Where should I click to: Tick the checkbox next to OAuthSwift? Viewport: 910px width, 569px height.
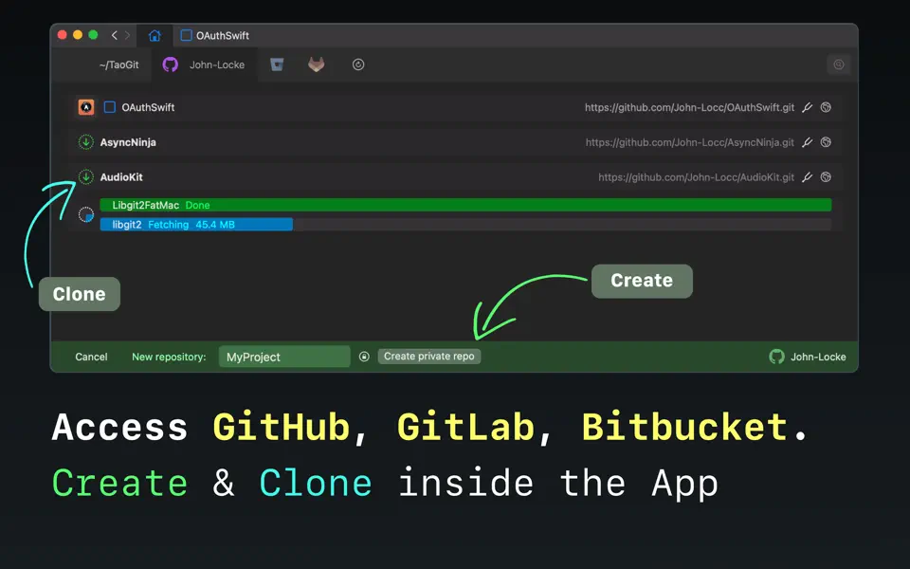[x=107, y=107]
